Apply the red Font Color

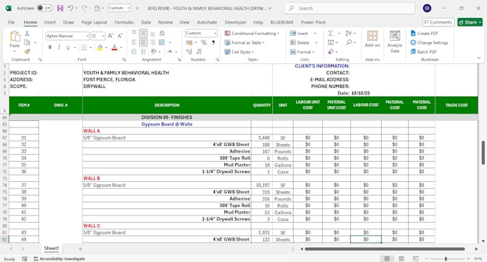point(115,47)
